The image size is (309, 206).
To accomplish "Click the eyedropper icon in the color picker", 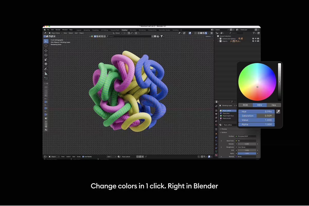I will [x=278, y=111].
